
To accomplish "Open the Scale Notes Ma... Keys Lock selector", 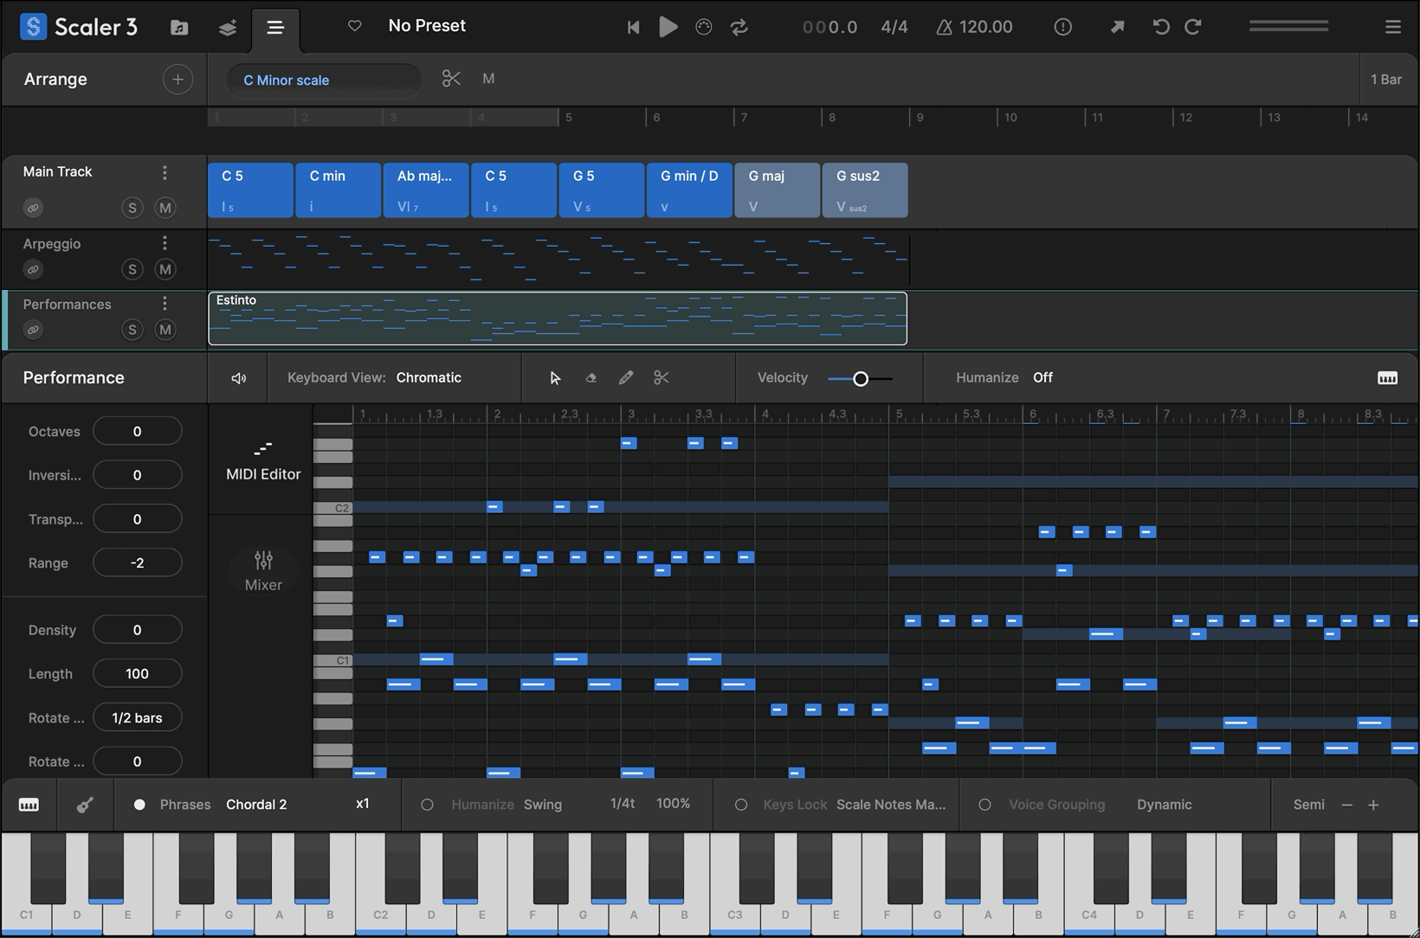I will pyautogui.click(x=891, y=805).
